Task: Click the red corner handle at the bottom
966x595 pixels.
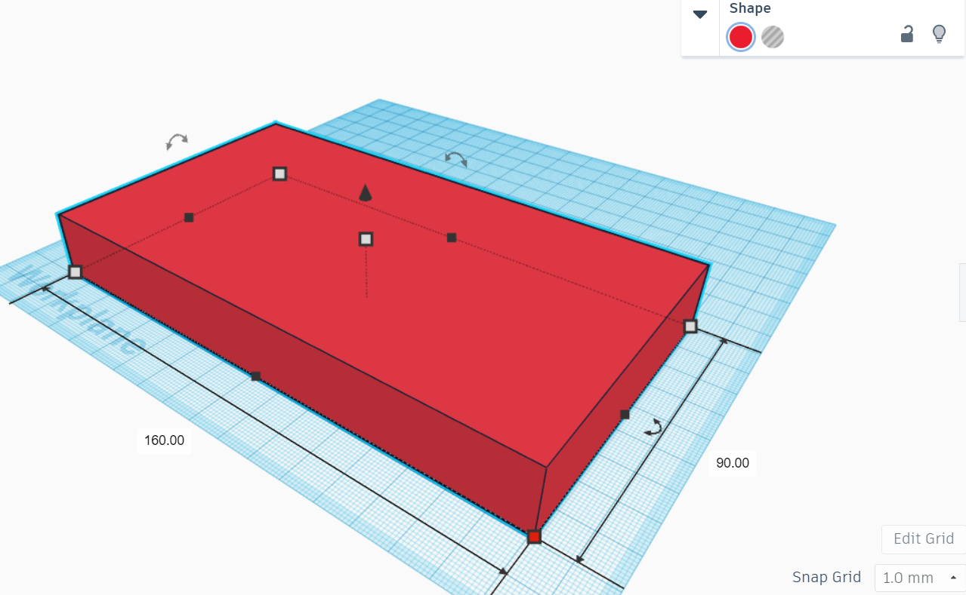Action: 535,536
